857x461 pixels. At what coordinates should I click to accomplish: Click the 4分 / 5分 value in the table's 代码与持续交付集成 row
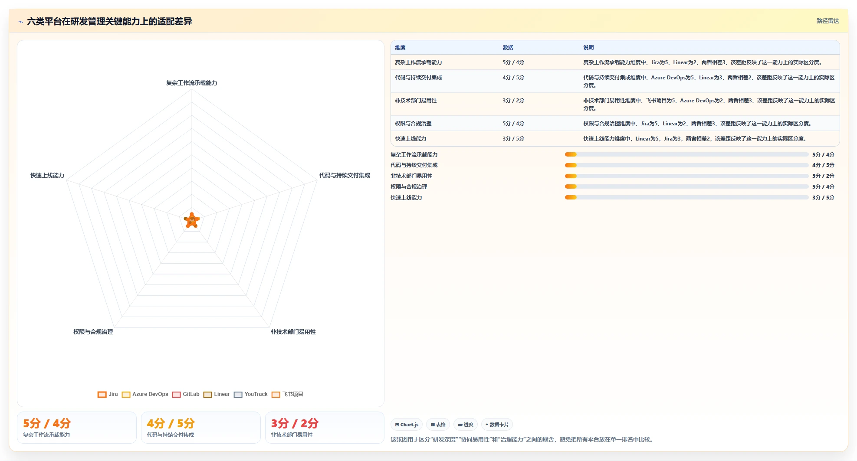click(x=513, y=78)
